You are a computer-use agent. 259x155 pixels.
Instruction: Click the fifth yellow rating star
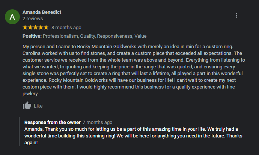point(46,27)
